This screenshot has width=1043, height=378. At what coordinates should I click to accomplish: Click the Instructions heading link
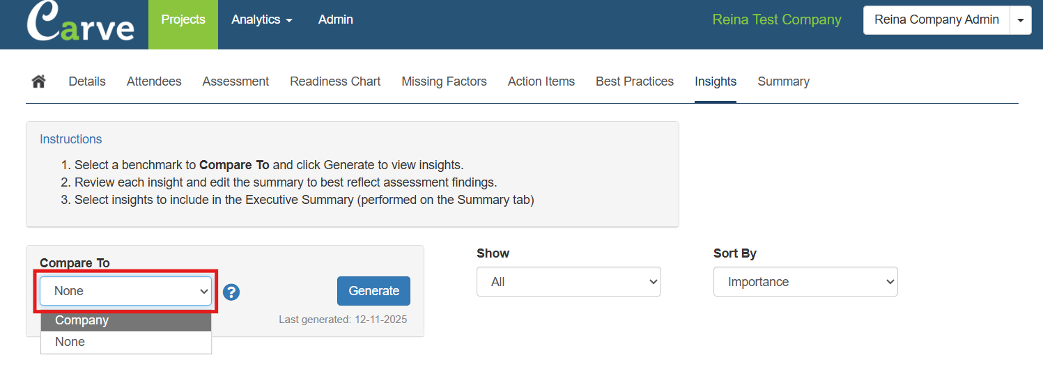click(71, 139)
